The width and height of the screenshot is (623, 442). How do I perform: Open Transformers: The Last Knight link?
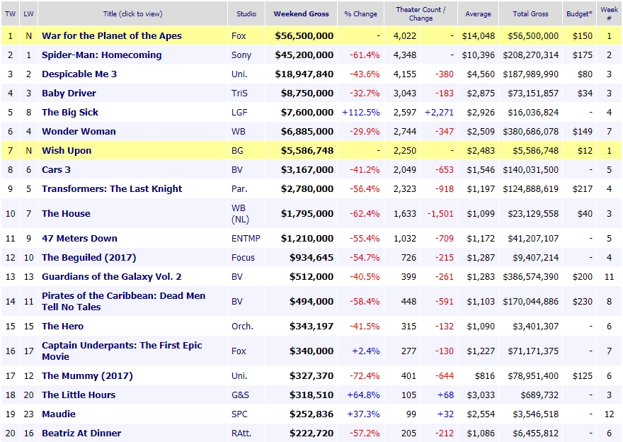click(x=112, y=188)
